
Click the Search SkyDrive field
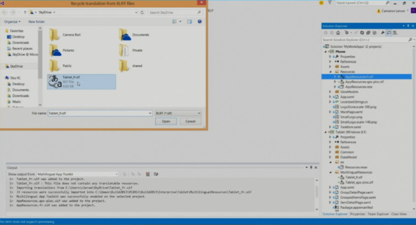pyautogui.click(x=175, y=13)
